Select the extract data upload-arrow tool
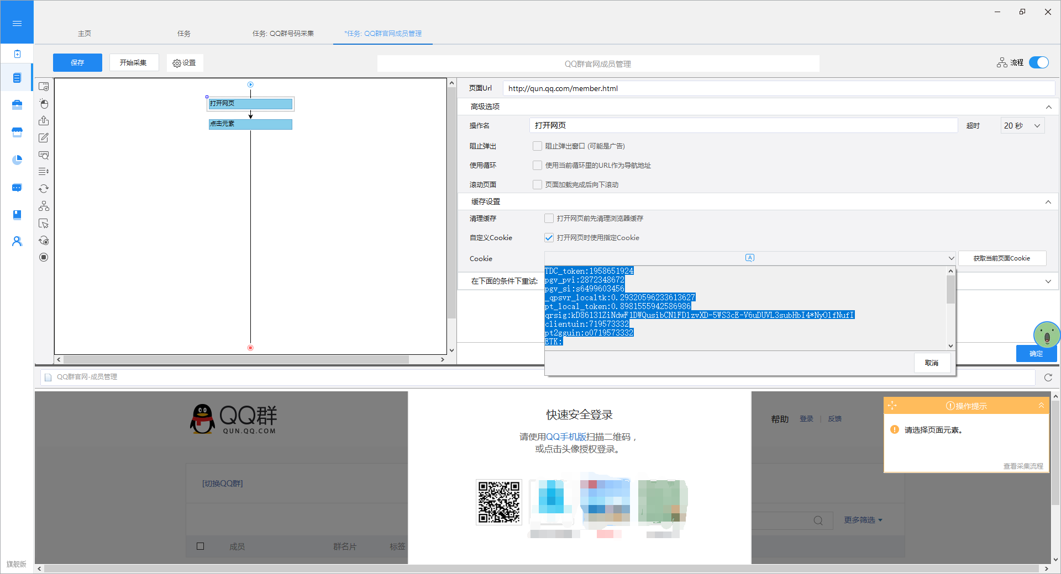Viewport: 1061px width, 574px height. pos(44,121)
